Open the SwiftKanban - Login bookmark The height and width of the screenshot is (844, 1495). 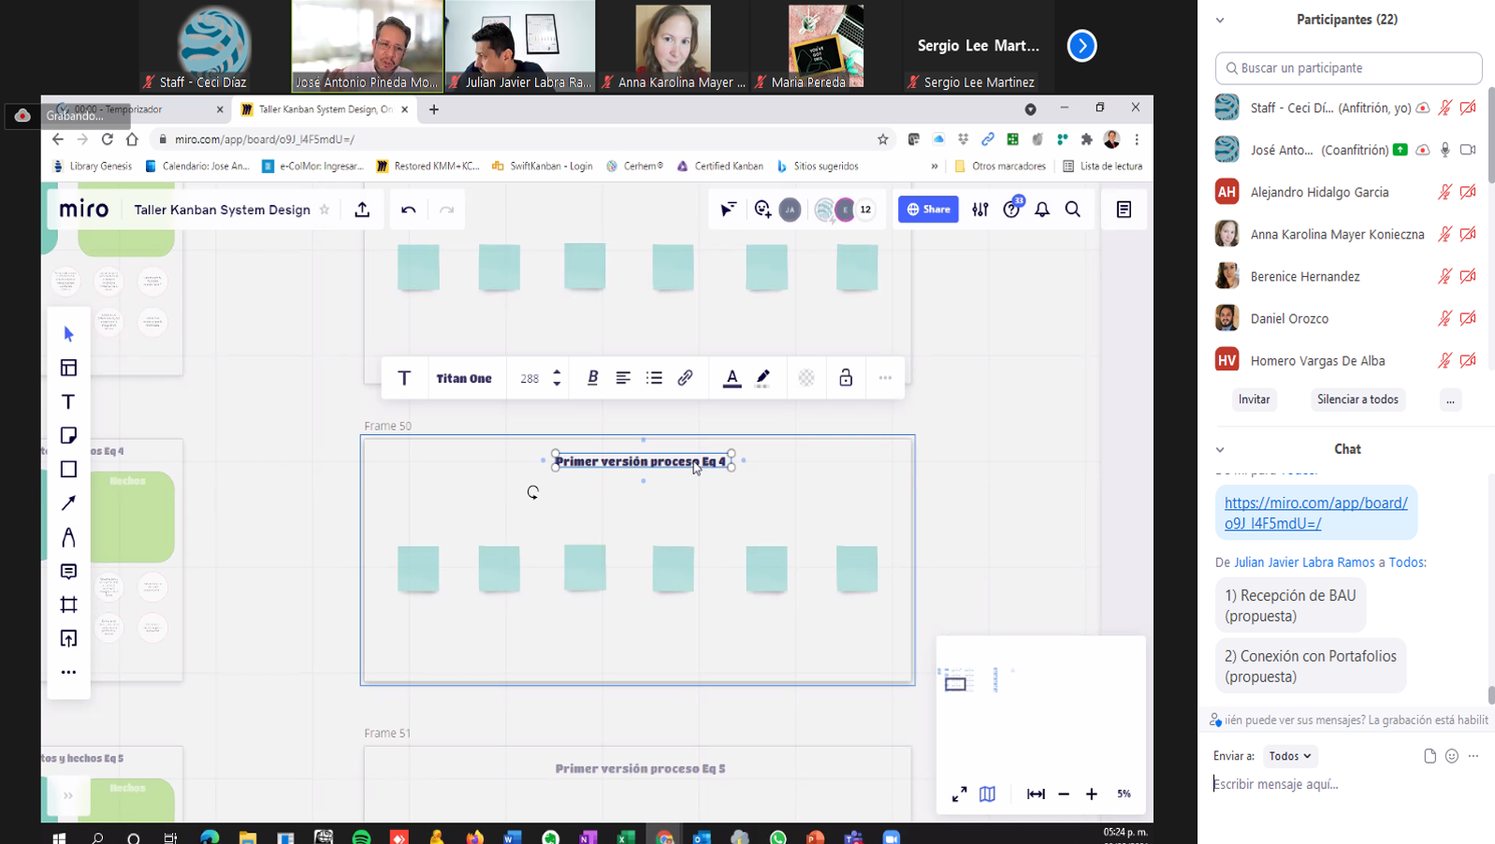(x=543, y=167)
